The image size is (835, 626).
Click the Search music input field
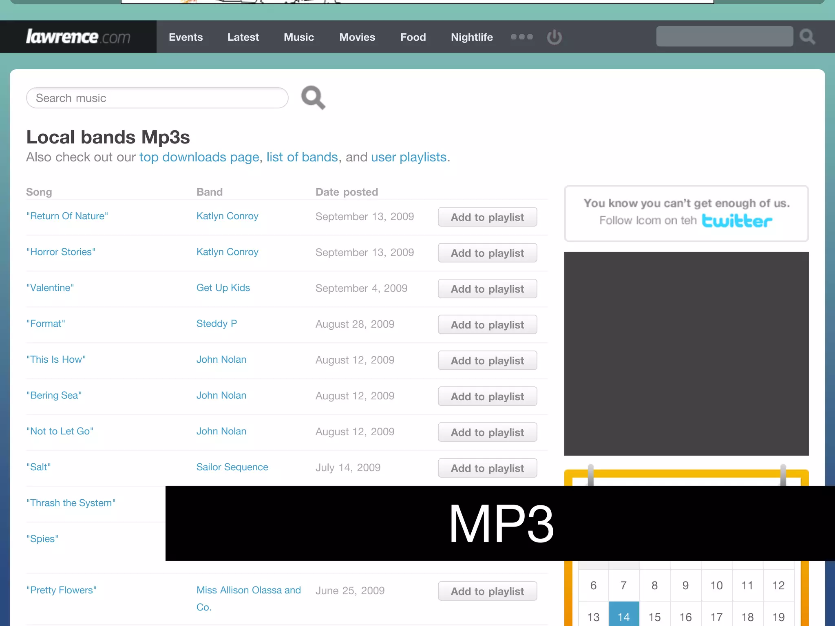click(157, 98)
